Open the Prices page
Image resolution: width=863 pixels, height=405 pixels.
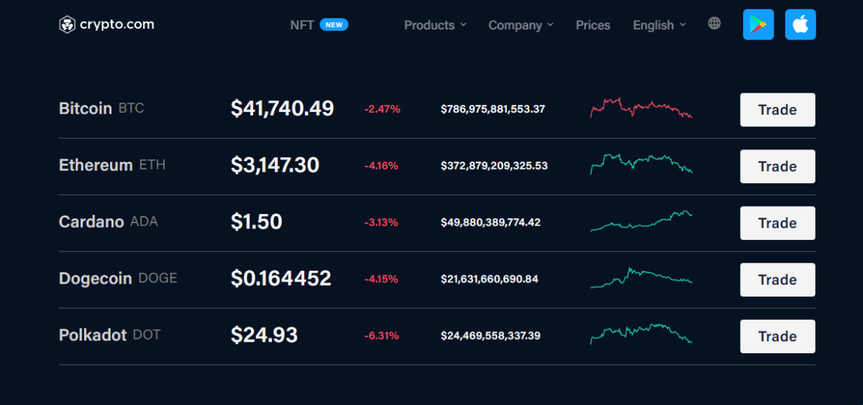(x=593, y=25)
